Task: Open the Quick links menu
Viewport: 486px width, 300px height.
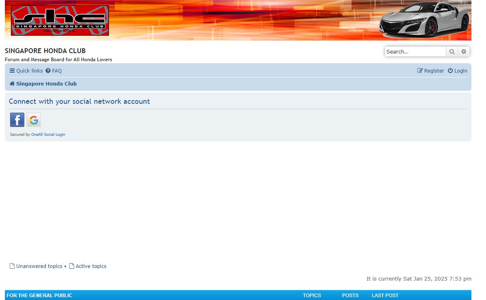Action: pos(26,71)
